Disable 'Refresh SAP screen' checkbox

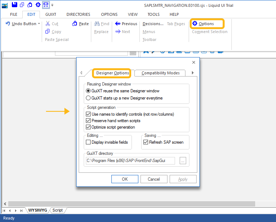point(146,142)
